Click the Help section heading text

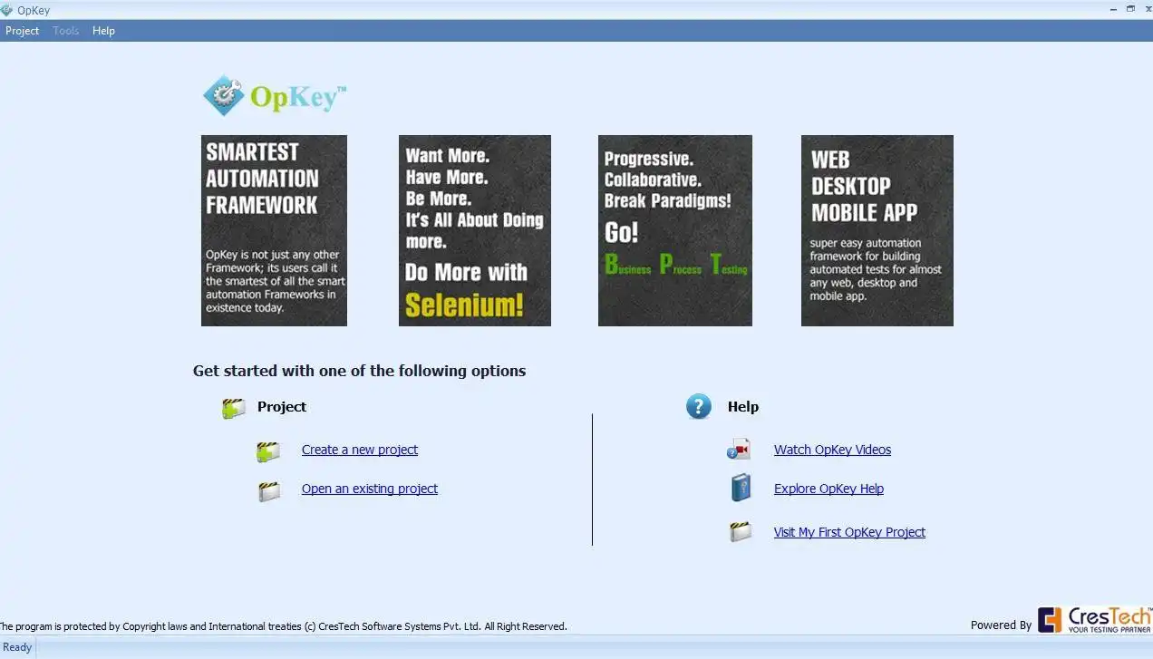[x=743, y=407]
